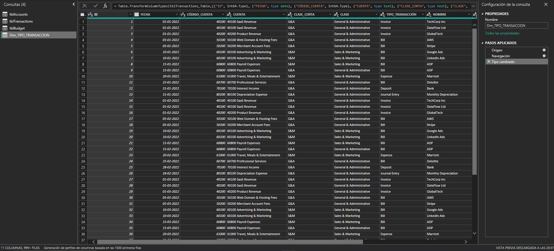Viewport: 554px width, 251px height.
Task: Open FECHA column filter dropdown
Action: click(177, 14)
